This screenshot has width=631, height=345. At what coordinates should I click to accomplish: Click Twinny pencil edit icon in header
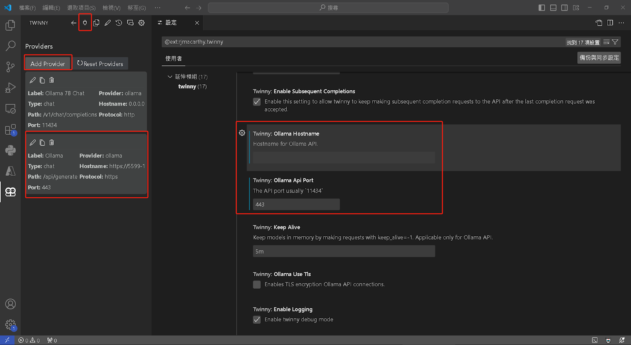pyautogui.click(x=108, y=23)
